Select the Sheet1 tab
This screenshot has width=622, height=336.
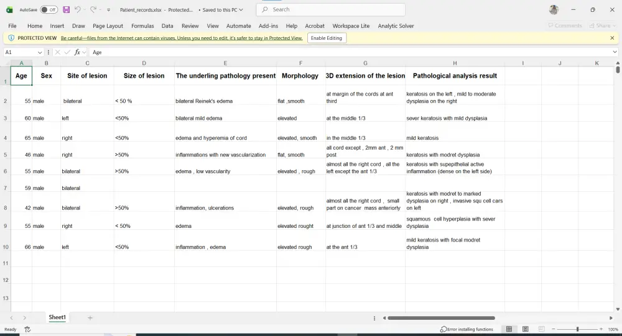(57, 317)
